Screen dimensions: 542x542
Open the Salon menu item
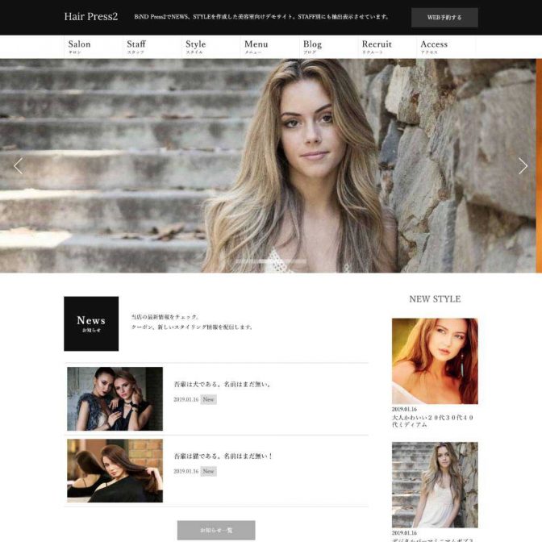tap(80, 47)
